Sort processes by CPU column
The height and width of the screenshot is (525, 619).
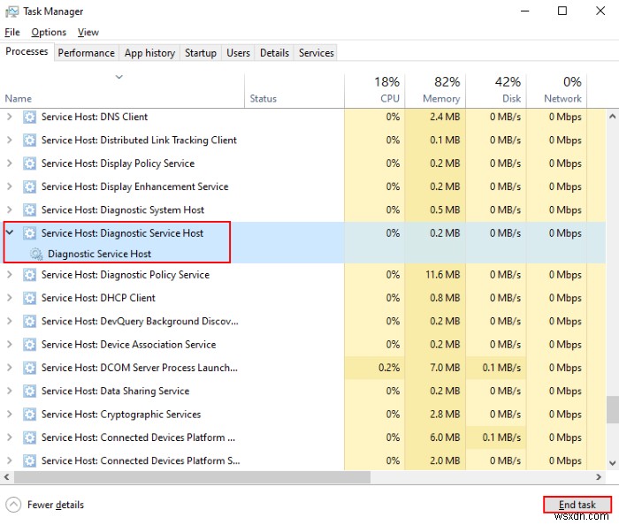374,91
